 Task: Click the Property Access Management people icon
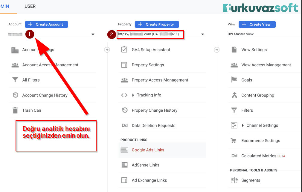[124, 80]
